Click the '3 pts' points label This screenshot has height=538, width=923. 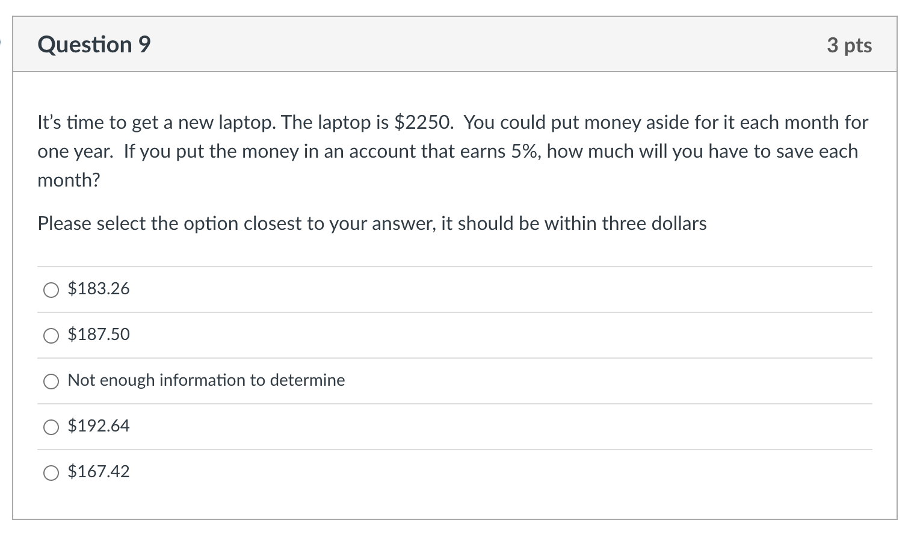click(x=850, y=45)
